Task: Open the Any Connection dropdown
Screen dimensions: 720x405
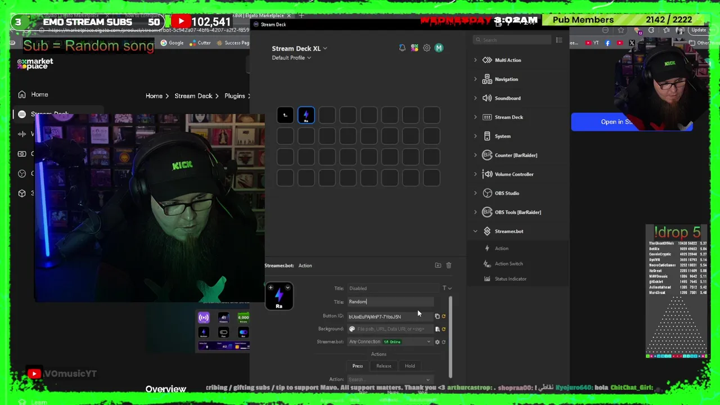Action: pos(390,342)
